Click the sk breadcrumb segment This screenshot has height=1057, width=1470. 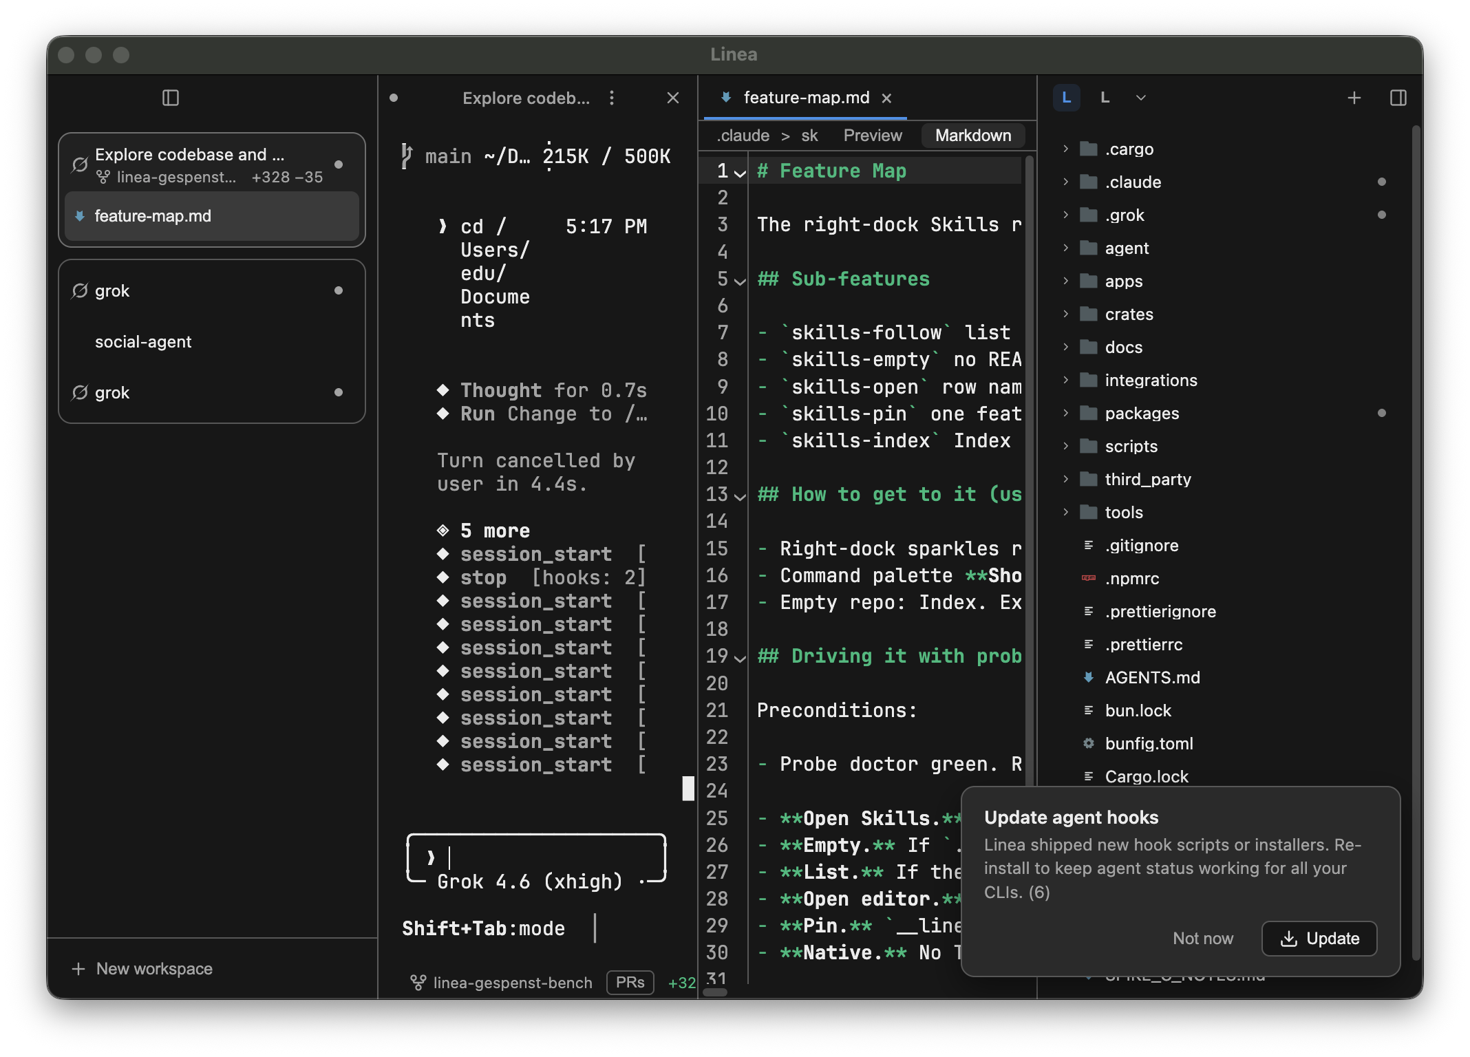tap(809, 136)
